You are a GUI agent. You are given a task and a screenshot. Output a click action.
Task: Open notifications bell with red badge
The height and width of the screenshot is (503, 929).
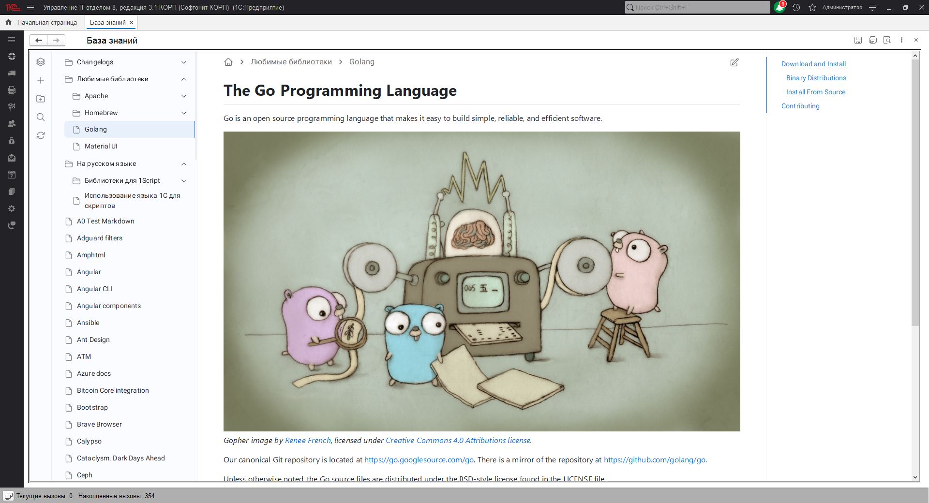[x=779, y=7]
